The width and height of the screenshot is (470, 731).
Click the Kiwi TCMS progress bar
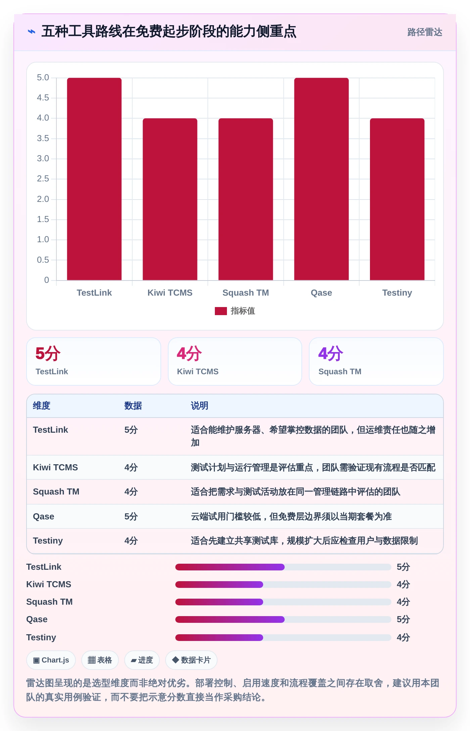tap(283, 585)
